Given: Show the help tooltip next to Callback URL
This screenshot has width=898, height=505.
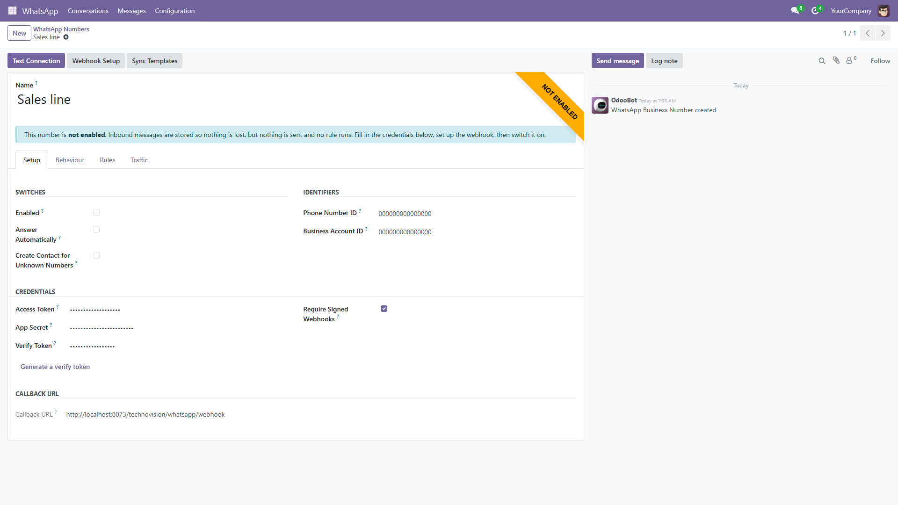Looking at the screenshot, I should click(56, 412).
